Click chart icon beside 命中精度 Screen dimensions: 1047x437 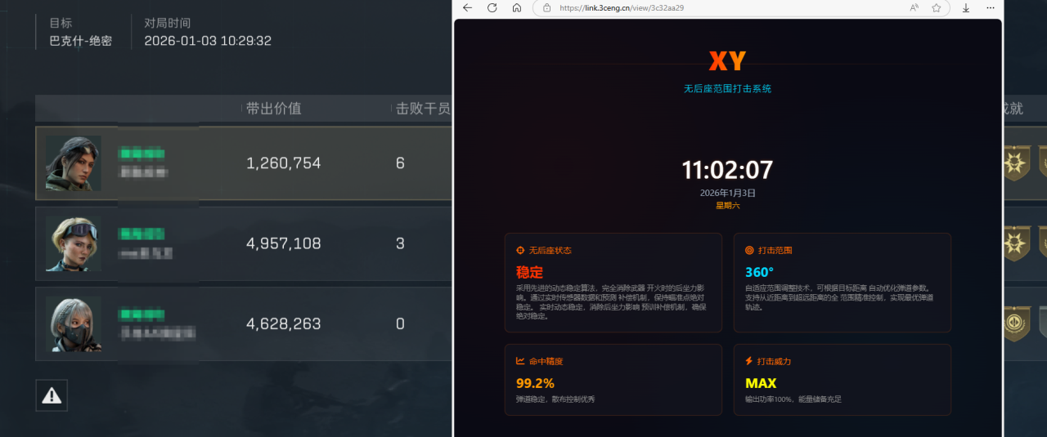[520, 361]
